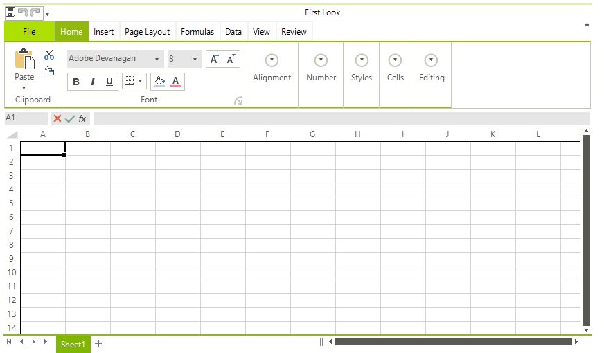Click the font color A button
The image size is (604, 353).
pyautogui.click(x=176, y=81)
